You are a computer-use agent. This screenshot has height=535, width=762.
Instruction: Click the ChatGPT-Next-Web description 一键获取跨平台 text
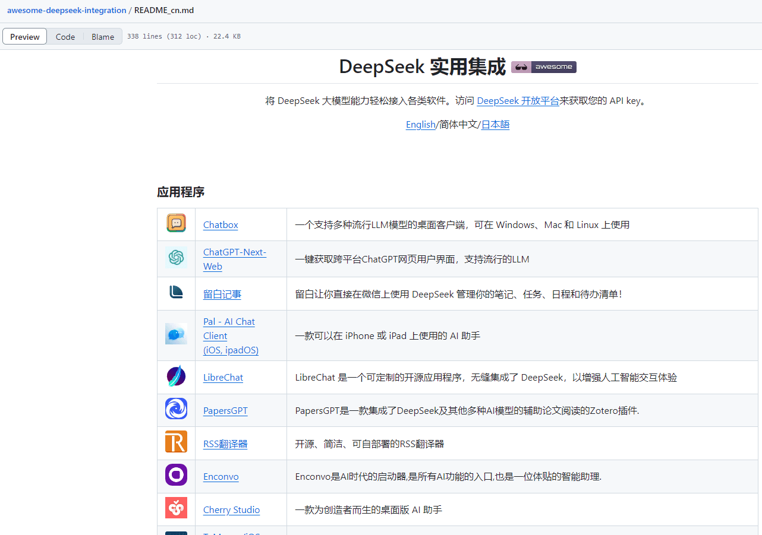click(412, 259)
